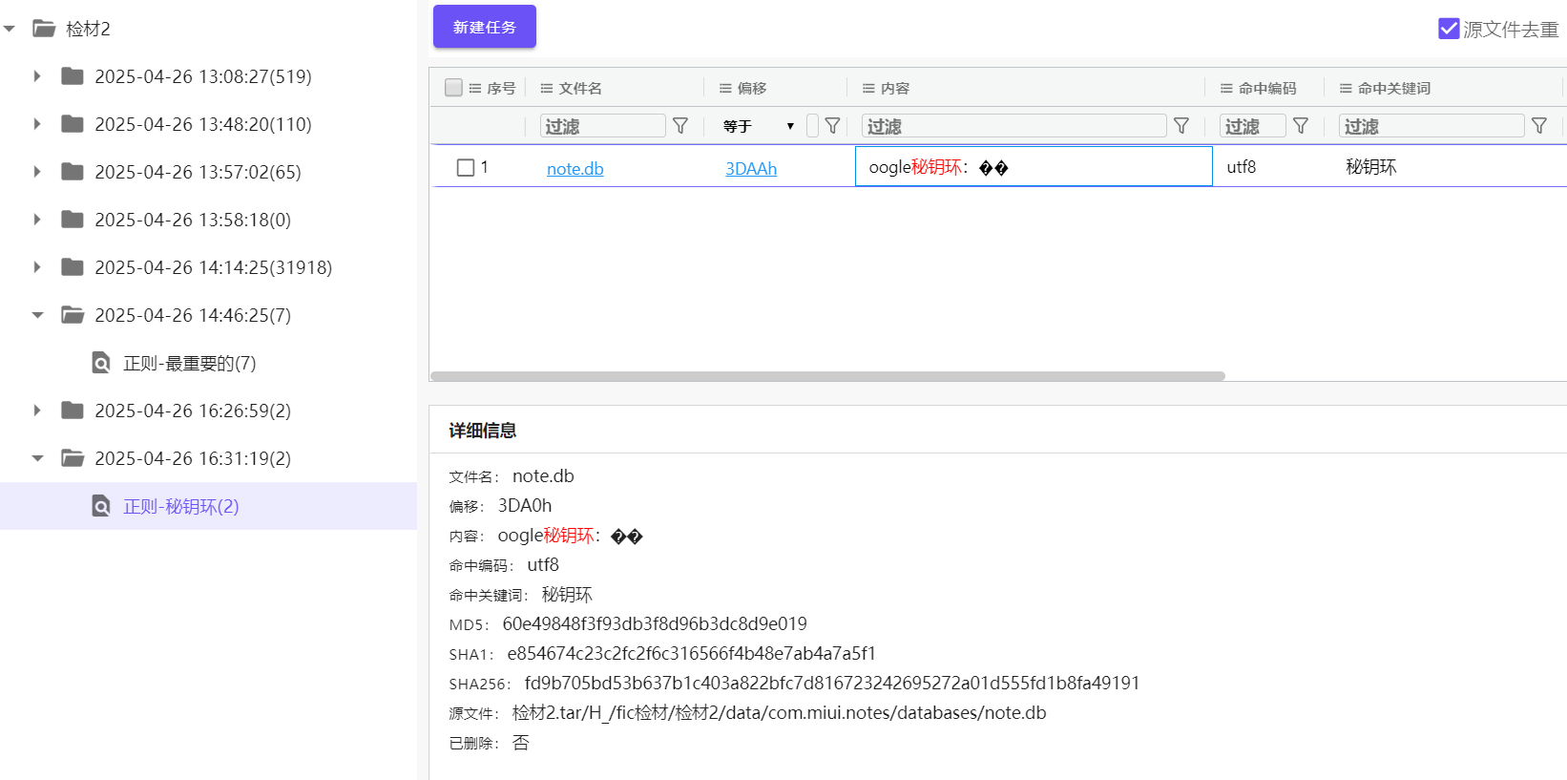Expand the 2025-04-26 13:57:02(65) folder

(x=37, y=172)
